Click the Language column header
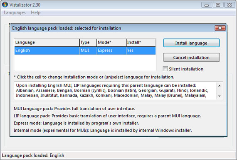The image size is (237, 160). point(47,42)
